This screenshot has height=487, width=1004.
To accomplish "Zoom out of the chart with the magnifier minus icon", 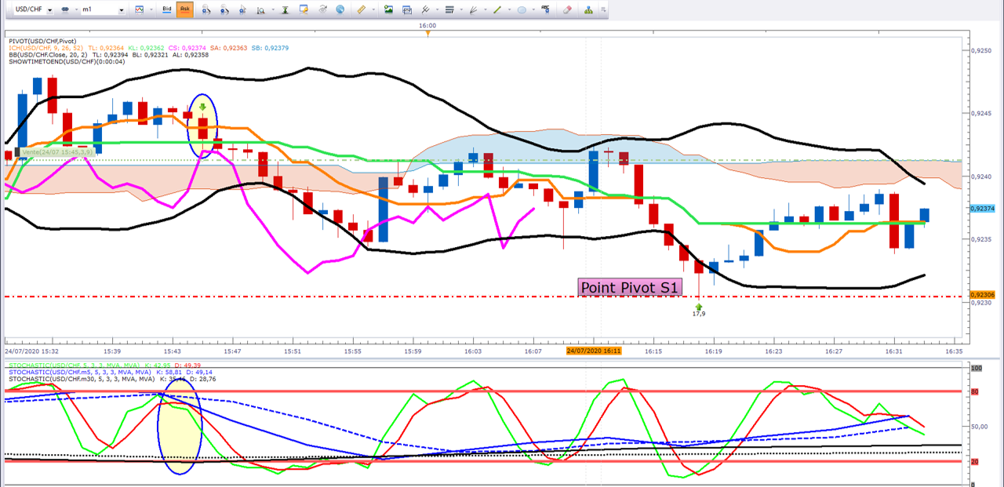I will click(x=224, y=9).
